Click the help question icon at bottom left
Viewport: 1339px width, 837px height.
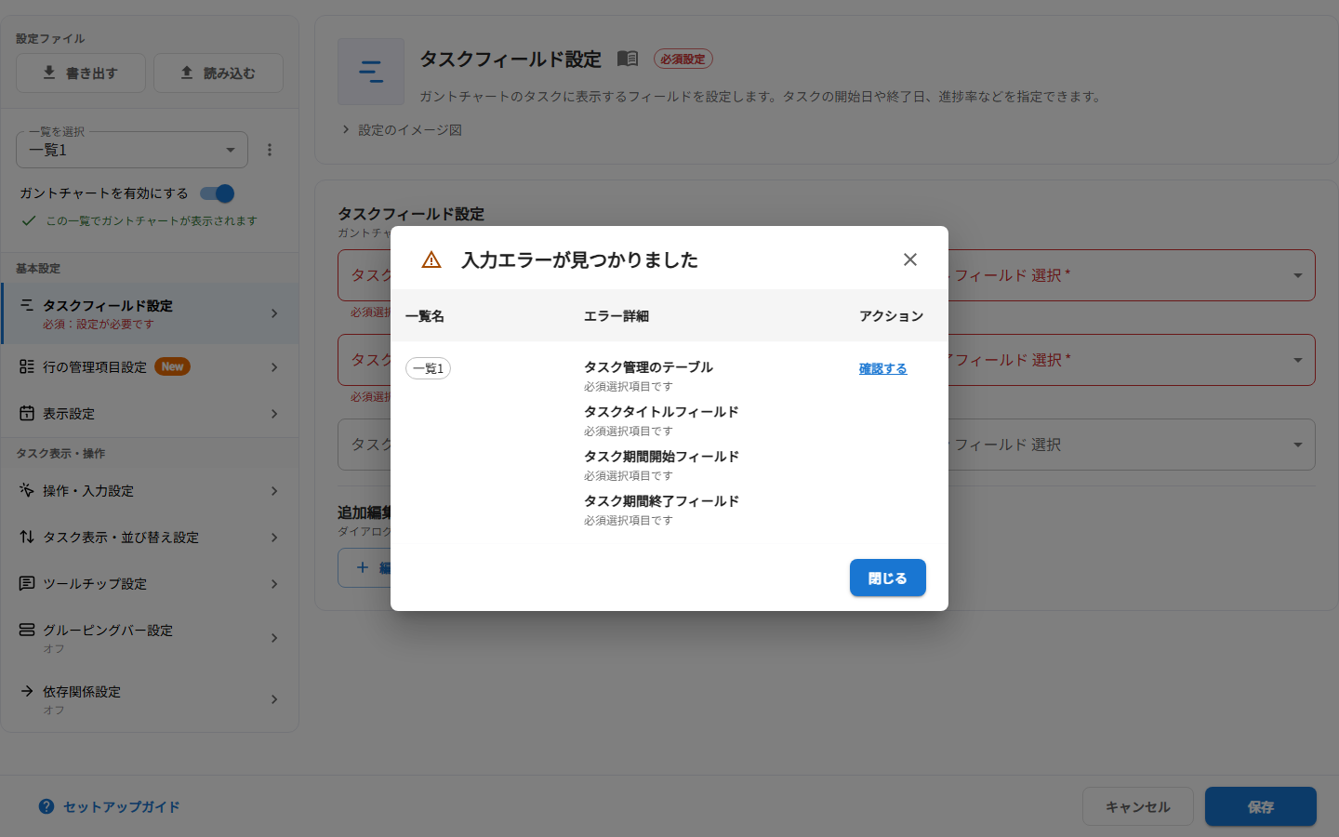46,806
